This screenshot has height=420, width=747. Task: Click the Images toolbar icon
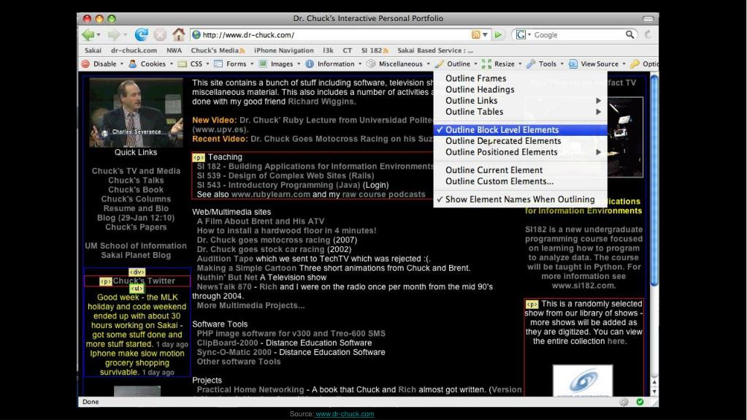[262, 64]
